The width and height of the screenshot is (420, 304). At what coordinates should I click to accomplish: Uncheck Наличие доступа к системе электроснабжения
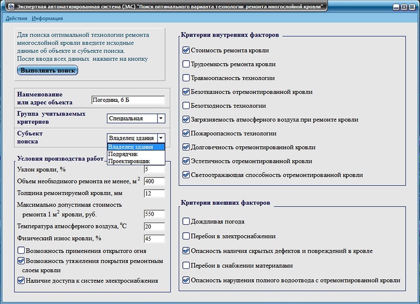(x=21, y=280)
